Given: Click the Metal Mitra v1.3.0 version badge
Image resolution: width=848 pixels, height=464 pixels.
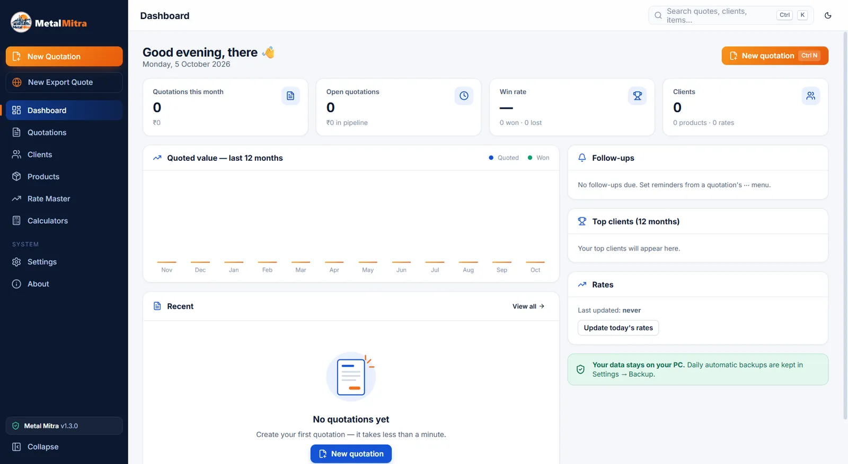Looking at the screenshot, I should point(64,426).
